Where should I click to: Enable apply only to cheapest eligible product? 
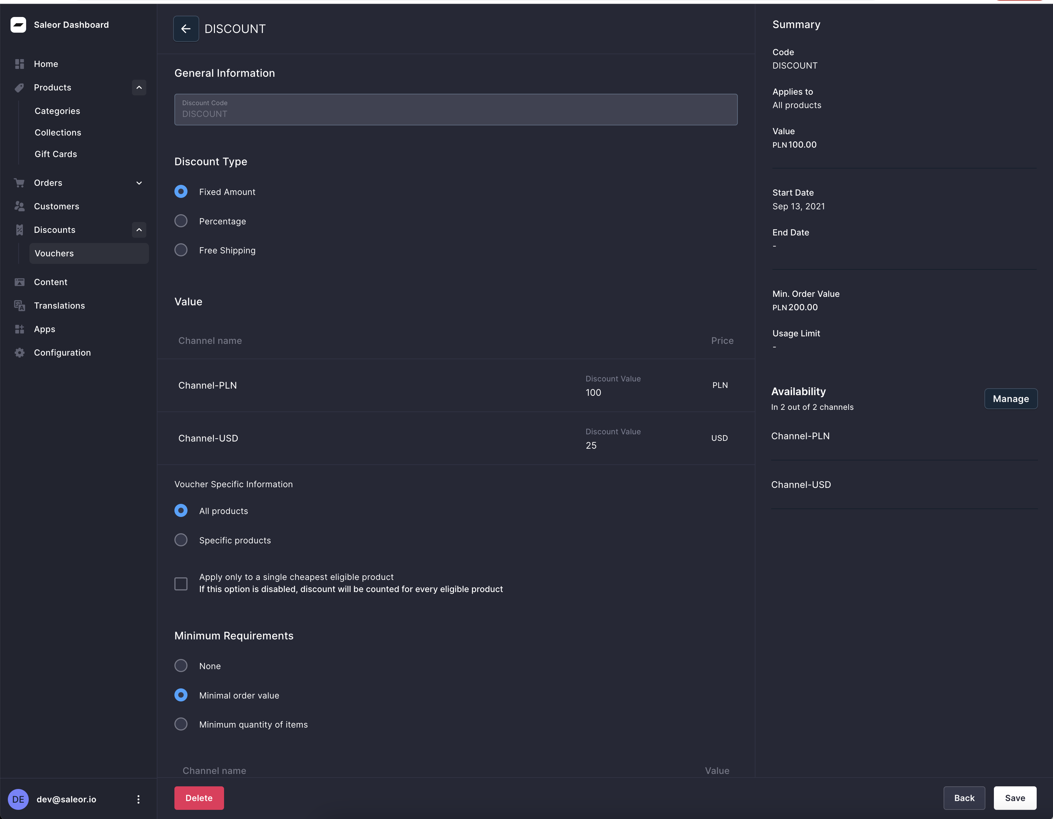tap(181, 583)
